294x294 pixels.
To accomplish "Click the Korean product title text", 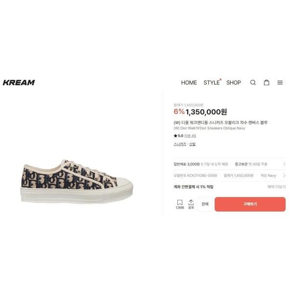I will tap(220, 122).
